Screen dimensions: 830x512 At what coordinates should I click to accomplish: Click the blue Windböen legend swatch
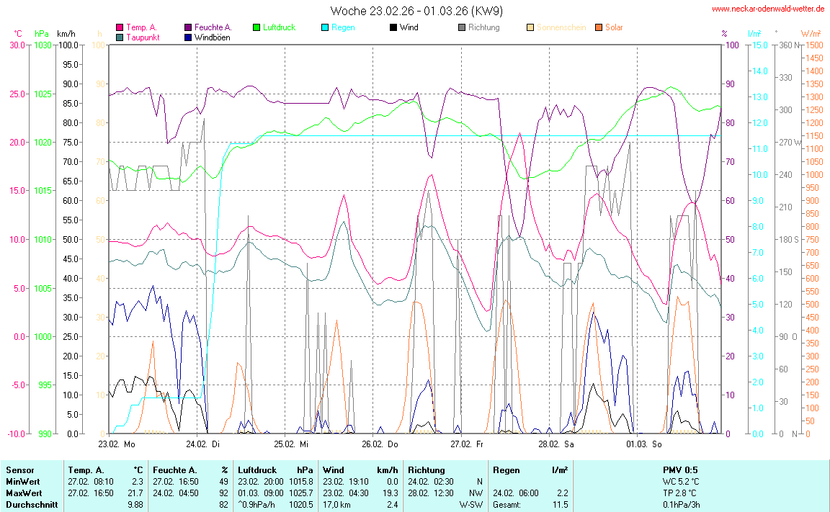coord(189,37)
